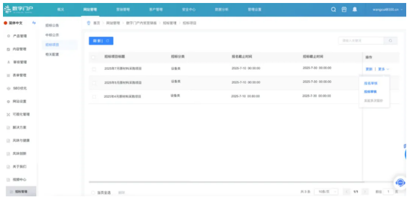Click the 报名截止时间 column header

point(242,57)
